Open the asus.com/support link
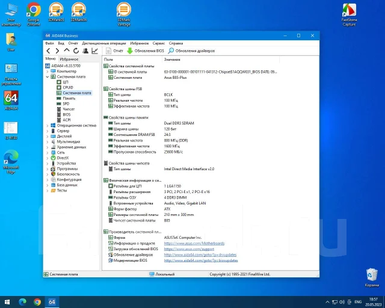 (x=189, y=249)
